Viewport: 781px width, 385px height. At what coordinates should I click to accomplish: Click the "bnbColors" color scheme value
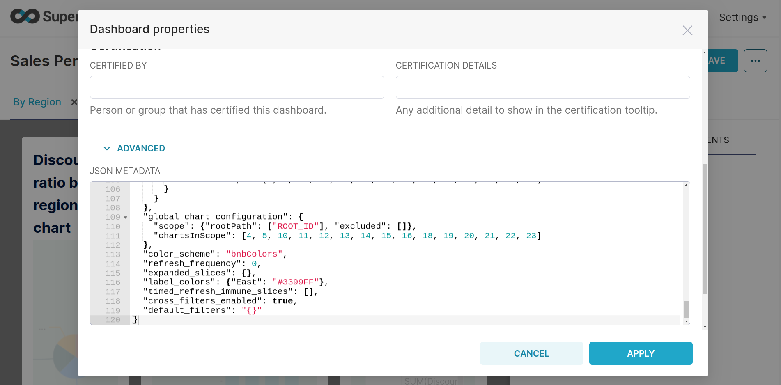(x=254, y=254)
